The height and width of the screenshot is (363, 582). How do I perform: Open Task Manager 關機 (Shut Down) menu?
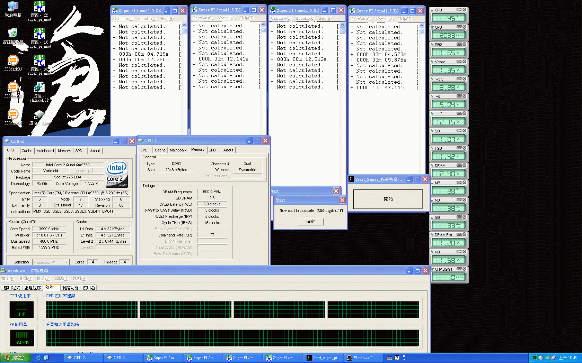coord(61,279)
